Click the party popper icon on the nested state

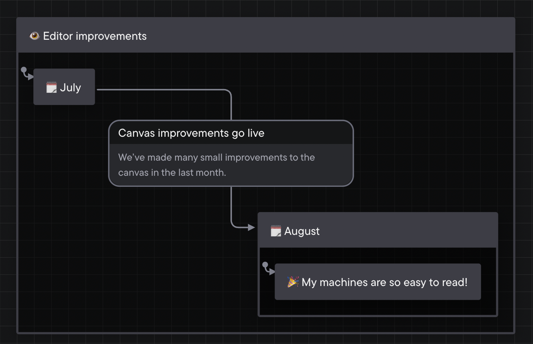click(292, 281)
